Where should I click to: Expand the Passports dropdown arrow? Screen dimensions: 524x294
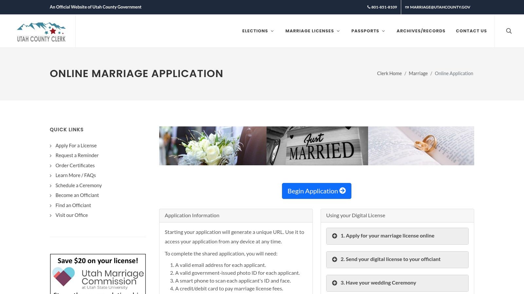pos(384,31)
